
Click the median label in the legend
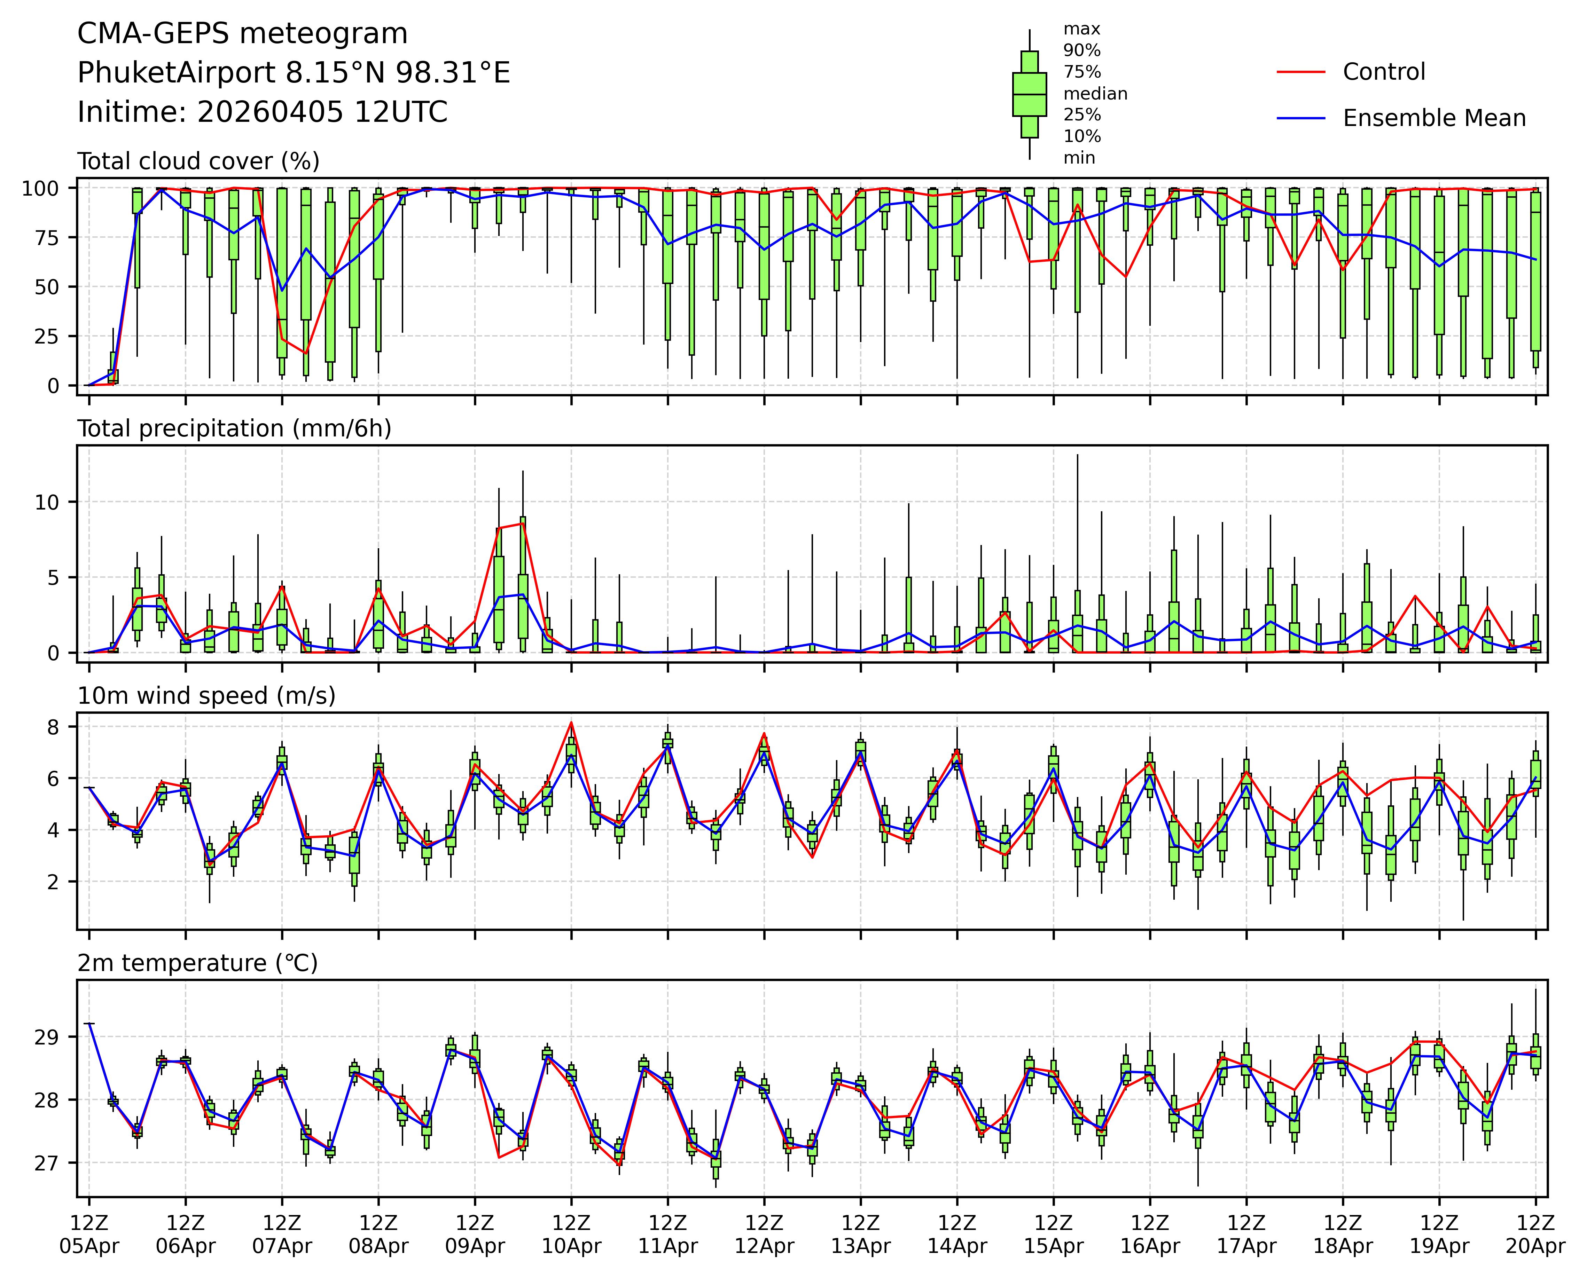(x=1095, y=94)
